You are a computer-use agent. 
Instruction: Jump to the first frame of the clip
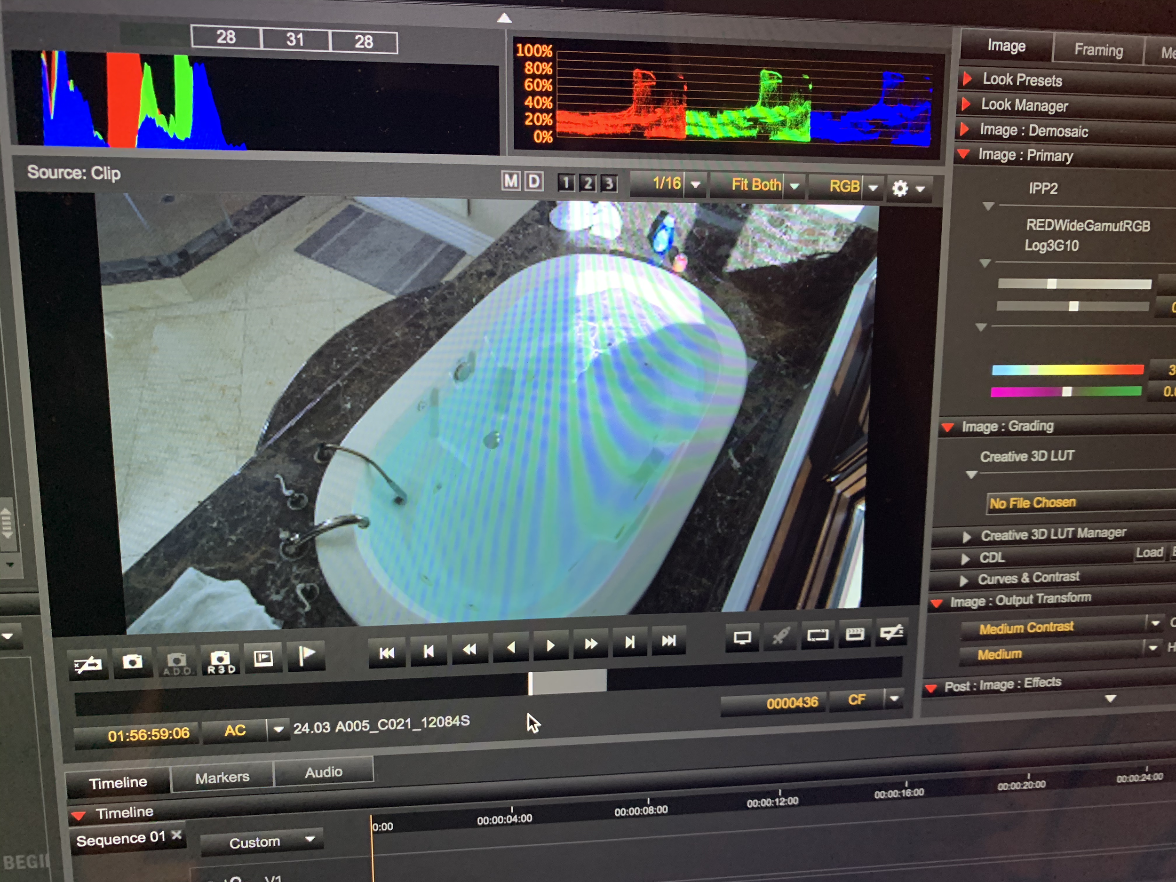[387, 652]
